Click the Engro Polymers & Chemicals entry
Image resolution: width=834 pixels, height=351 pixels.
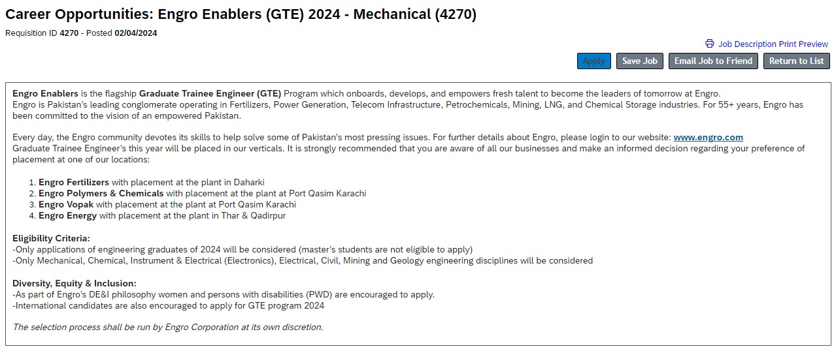point(101,193)
